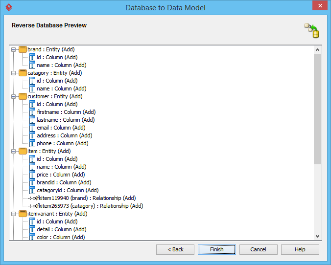Click column icon beside lastname
This screenshot has height=265, width=331.
point(32,120)
